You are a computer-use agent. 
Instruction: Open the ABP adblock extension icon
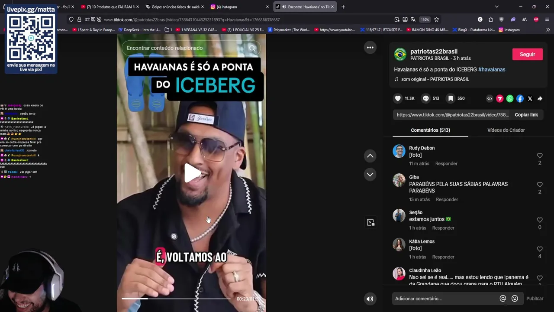pyautogui.click(x=536, y=19)
